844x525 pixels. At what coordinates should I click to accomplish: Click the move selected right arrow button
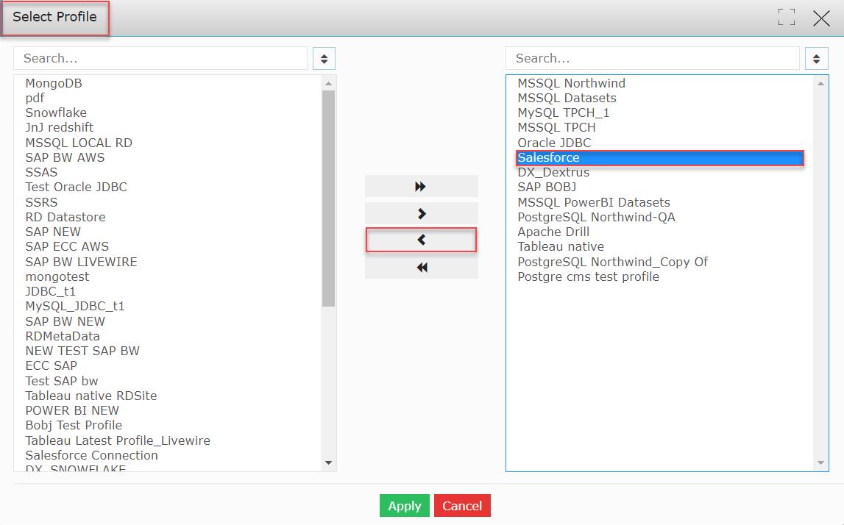point(421,213)
